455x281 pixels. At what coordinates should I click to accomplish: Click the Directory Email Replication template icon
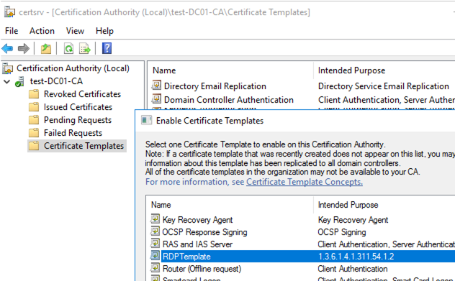click(156, 86)
